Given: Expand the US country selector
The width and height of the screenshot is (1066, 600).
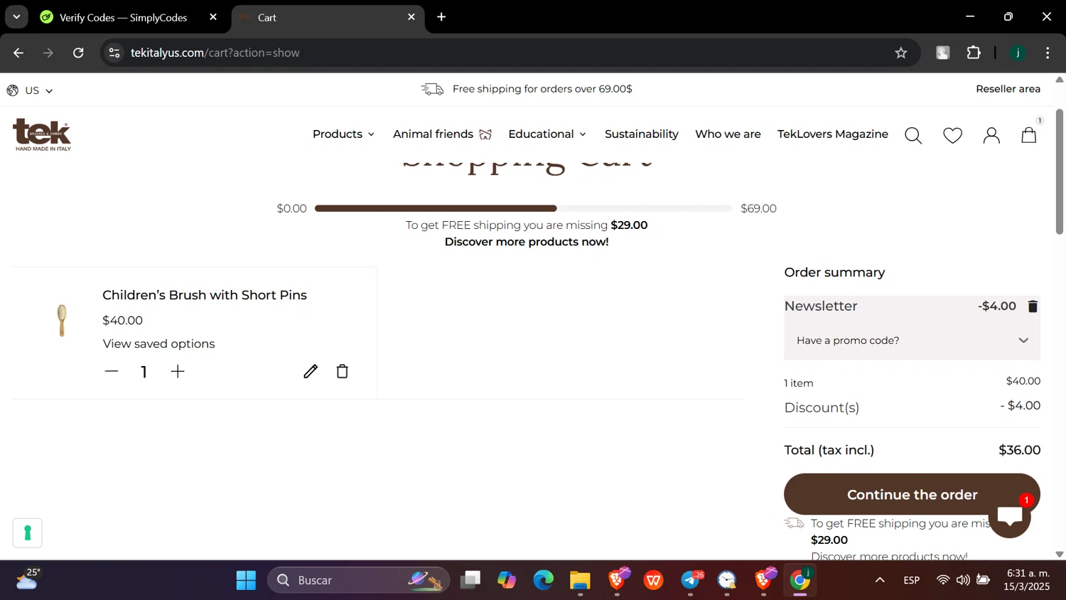Looking at the screenshot, I should (x=30, y=90).
